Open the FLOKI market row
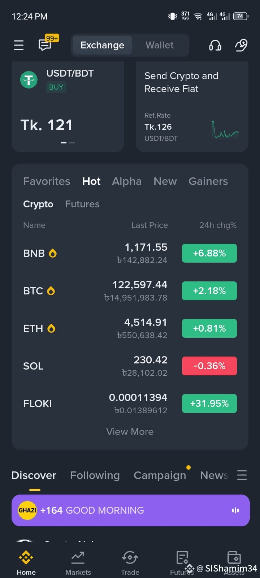This screenshot has height=578, width=260. [130, 404]
